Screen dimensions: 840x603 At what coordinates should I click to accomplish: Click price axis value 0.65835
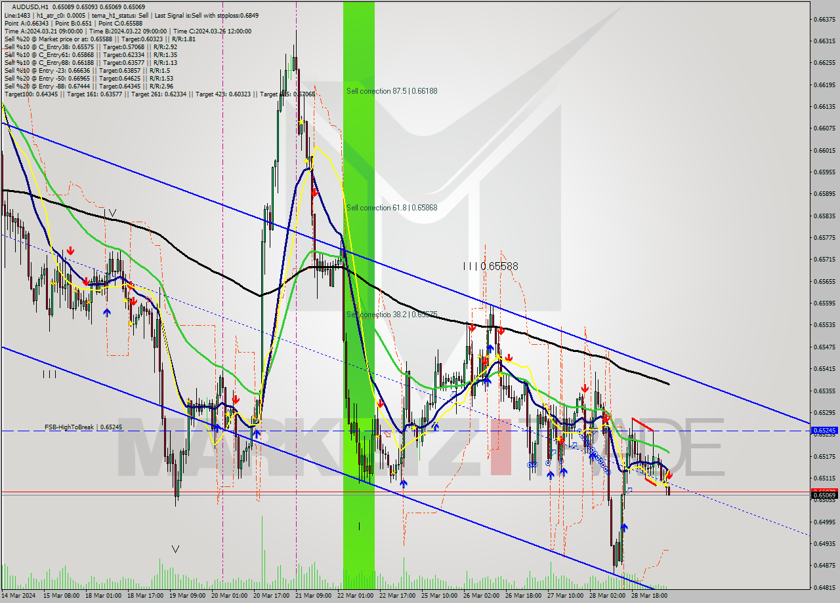coord(825,216)
